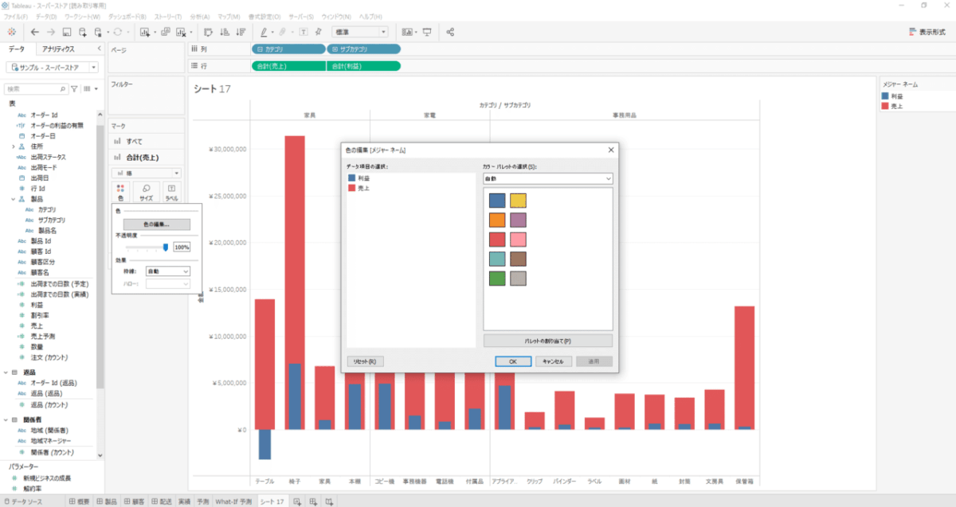Click the presentation mode icon
Image resolution: width=956 pixels, height=507 pixels.
pos(427,32)
